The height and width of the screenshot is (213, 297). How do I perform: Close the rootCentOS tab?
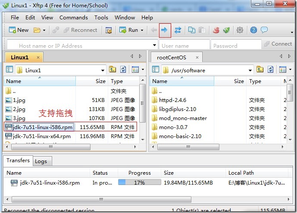197,58
